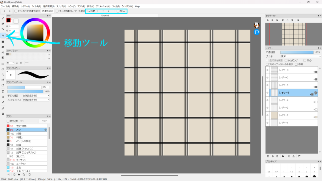Open the 選択範囲(S) menu
The image size is (322, 181).
48,6
